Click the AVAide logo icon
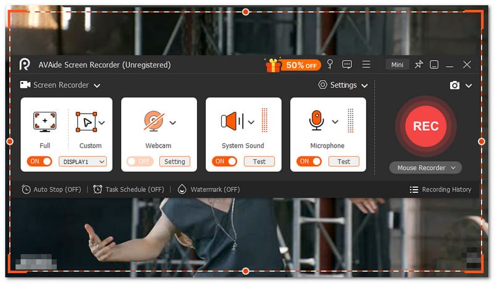The image size is (494, 283). pos(25,65)
